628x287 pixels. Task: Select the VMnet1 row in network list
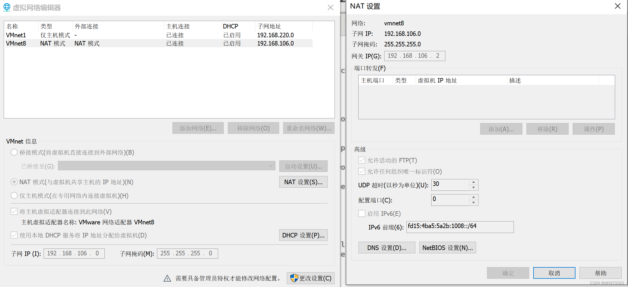158,35
